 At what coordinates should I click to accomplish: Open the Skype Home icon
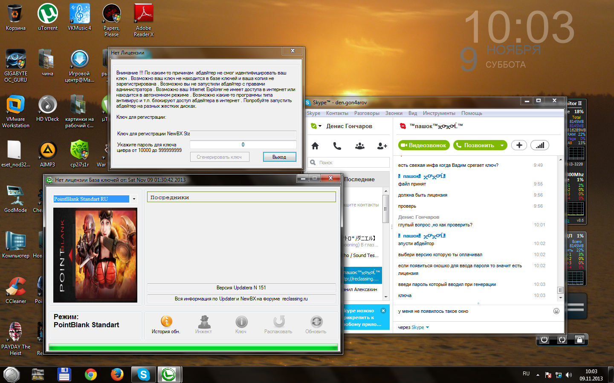click(x=315, y=146)
